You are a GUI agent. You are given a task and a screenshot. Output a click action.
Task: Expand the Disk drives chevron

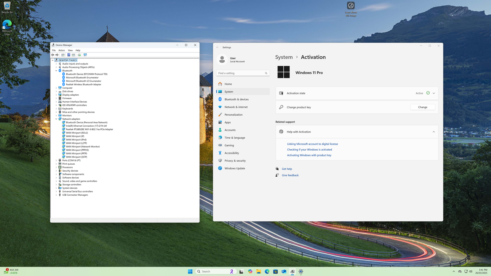(x=56, y=91)
